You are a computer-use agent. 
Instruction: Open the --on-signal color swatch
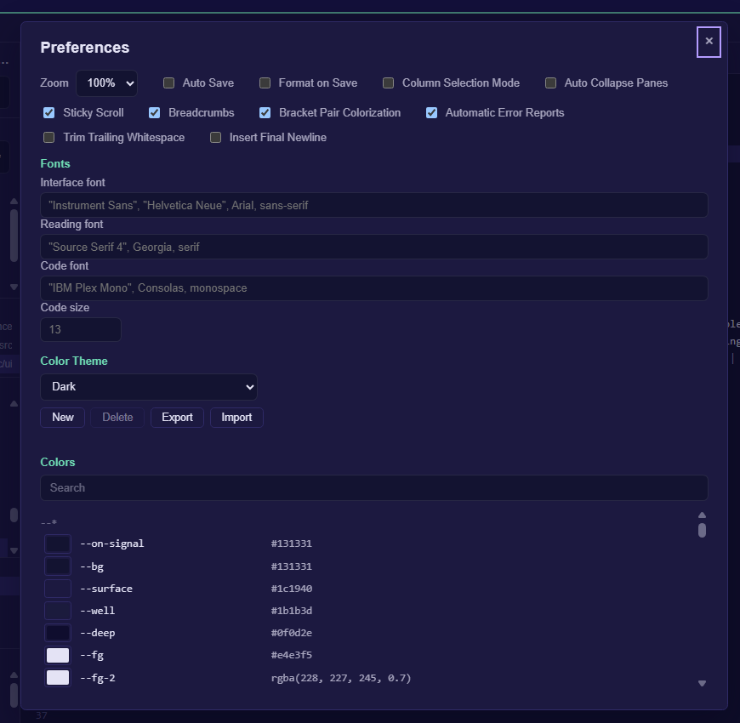point(58,544)
